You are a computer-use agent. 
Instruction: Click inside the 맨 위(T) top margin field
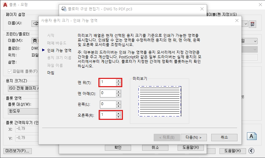[108, 83]
